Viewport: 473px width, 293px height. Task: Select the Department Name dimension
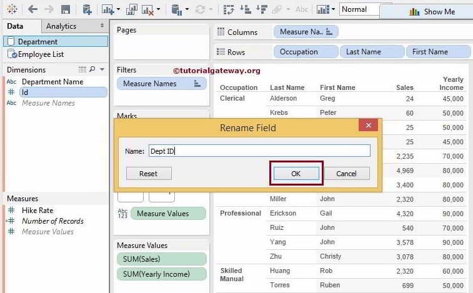(52, 82)
